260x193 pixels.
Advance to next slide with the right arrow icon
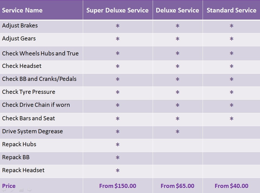tap(29, 190)
